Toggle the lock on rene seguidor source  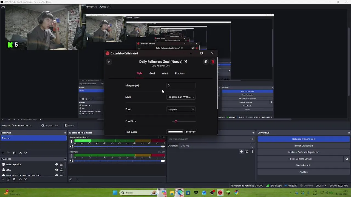coord(61,164)
